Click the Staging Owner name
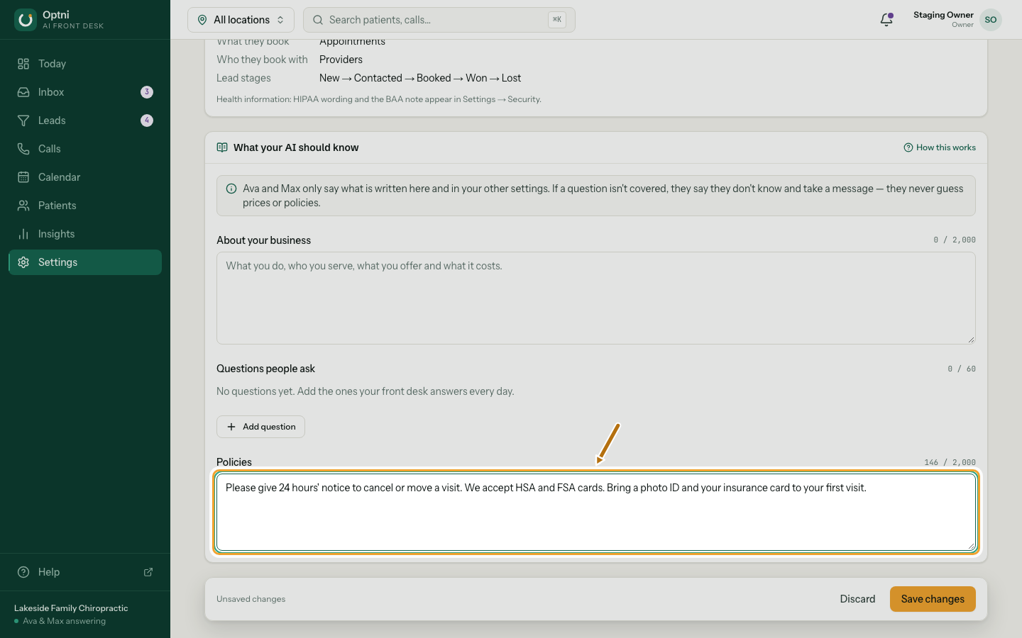1022x638 pixels. (943, 15)
